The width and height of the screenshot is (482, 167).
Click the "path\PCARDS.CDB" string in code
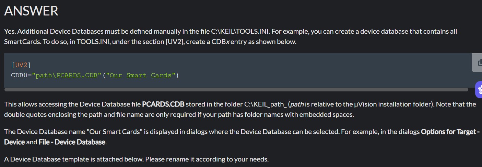pyautogui.click(x=67, y=75)
